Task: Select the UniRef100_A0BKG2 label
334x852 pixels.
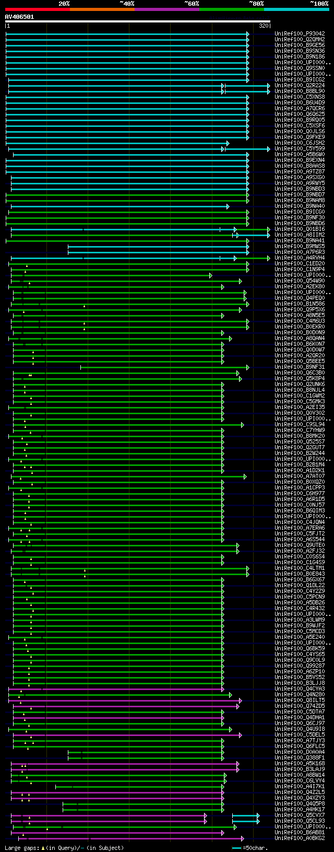Action: tap(300, 838)
